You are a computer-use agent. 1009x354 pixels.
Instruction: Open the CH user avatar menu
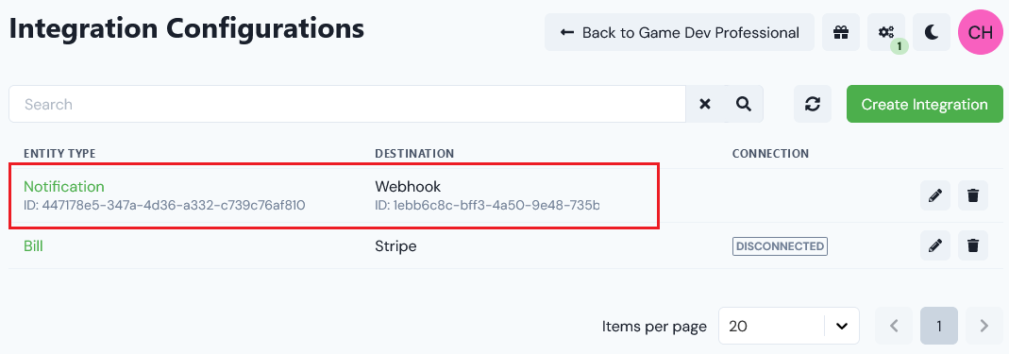[x=980, y=32]
